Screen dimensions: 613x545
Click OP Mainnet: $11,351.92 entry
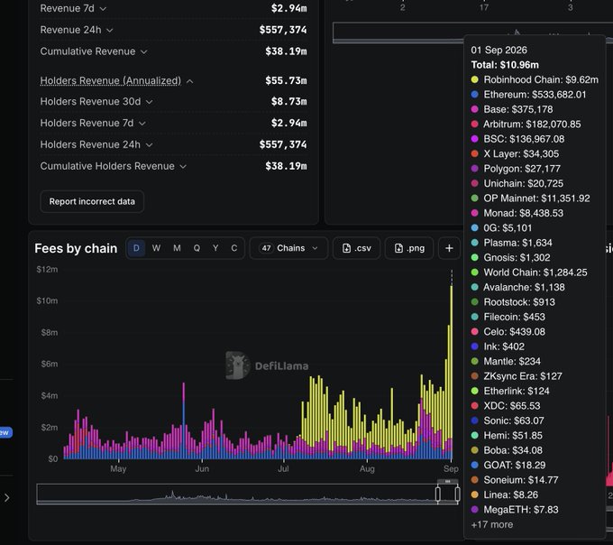(530, 199)
